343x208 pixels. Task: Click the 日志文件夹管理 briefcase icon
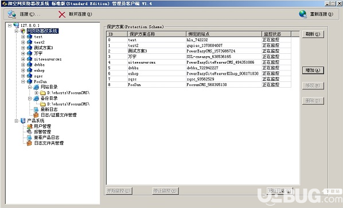pyautogui.click(x=29, y=143)
